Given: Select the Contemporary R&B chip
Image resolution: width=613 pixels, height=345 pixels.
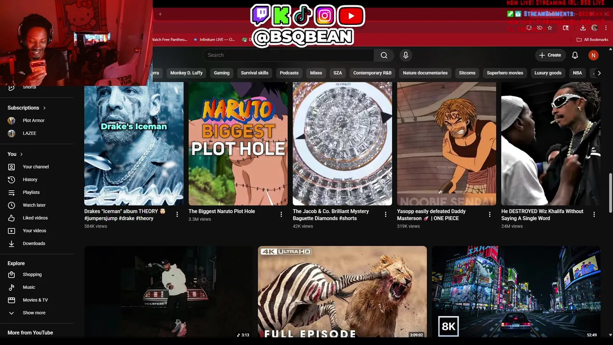Looking at the screenshot, I should [372, 73].
